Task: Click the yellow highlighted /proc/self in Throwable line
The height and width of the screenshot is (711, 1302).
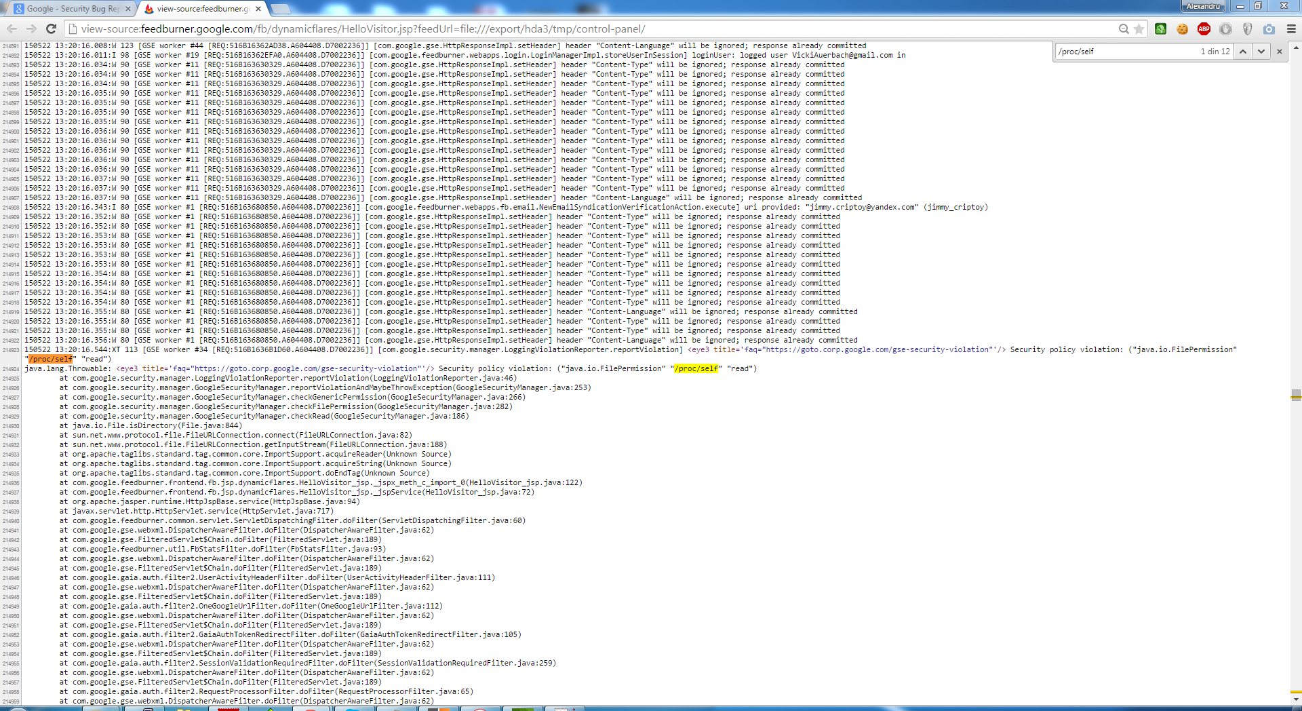Action: tap(696, 368)
